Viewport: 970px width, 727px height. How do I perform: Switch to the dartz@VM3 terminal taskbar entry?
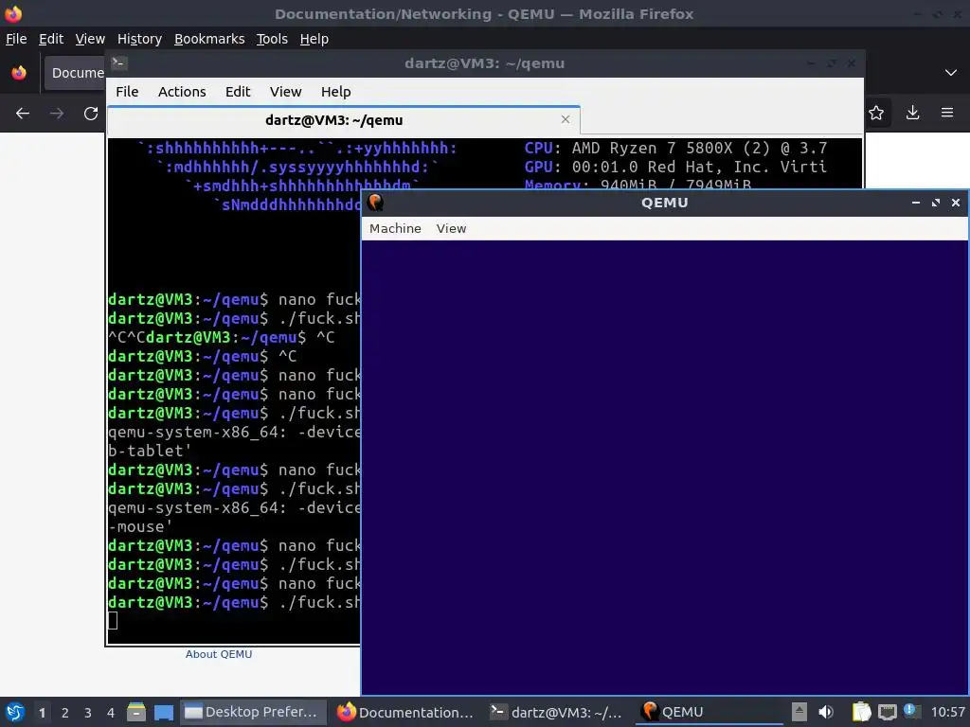point(557,712)
